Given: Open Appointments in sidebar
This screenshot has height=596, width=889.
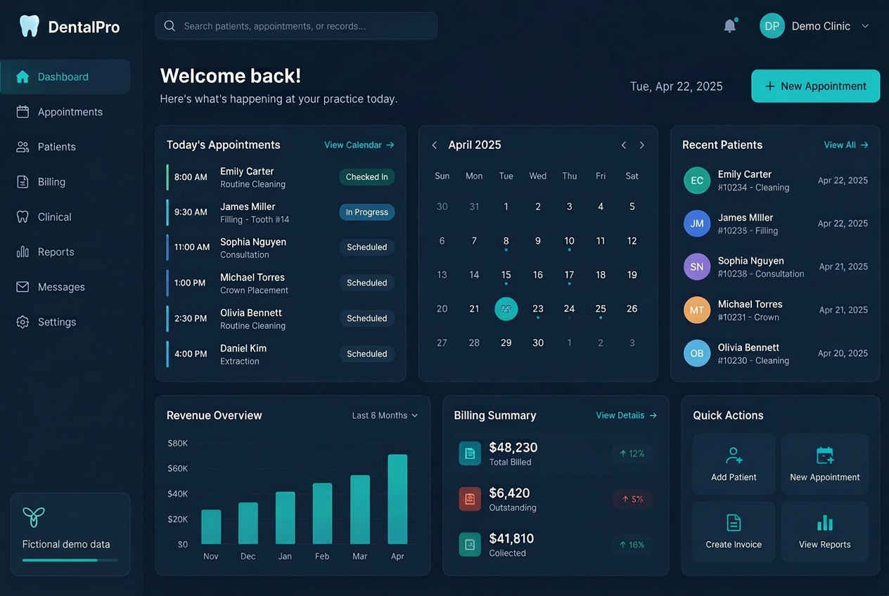Looking at the screenshot, I should 65,112.
